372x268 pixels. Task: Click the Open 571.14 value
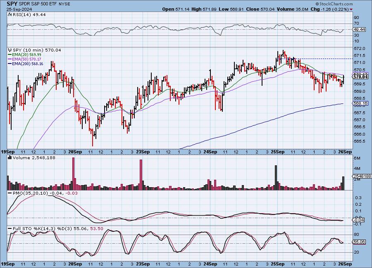pyautogui.click(x=176, y=9)
